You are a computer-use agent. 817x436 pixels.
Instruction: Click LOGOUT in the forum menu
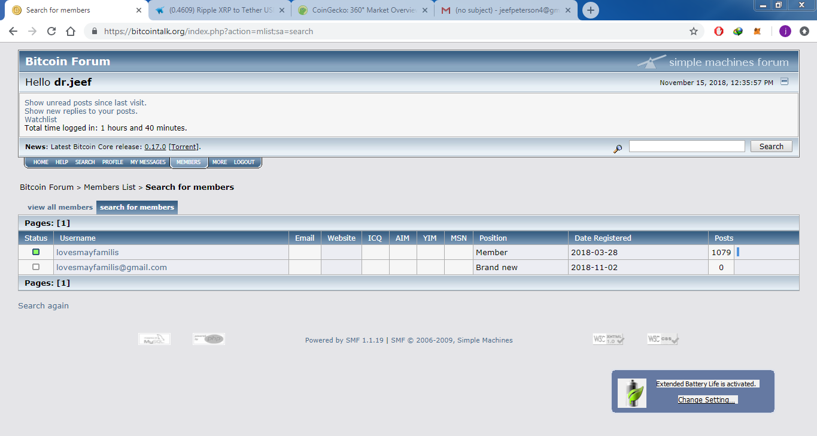244,162
